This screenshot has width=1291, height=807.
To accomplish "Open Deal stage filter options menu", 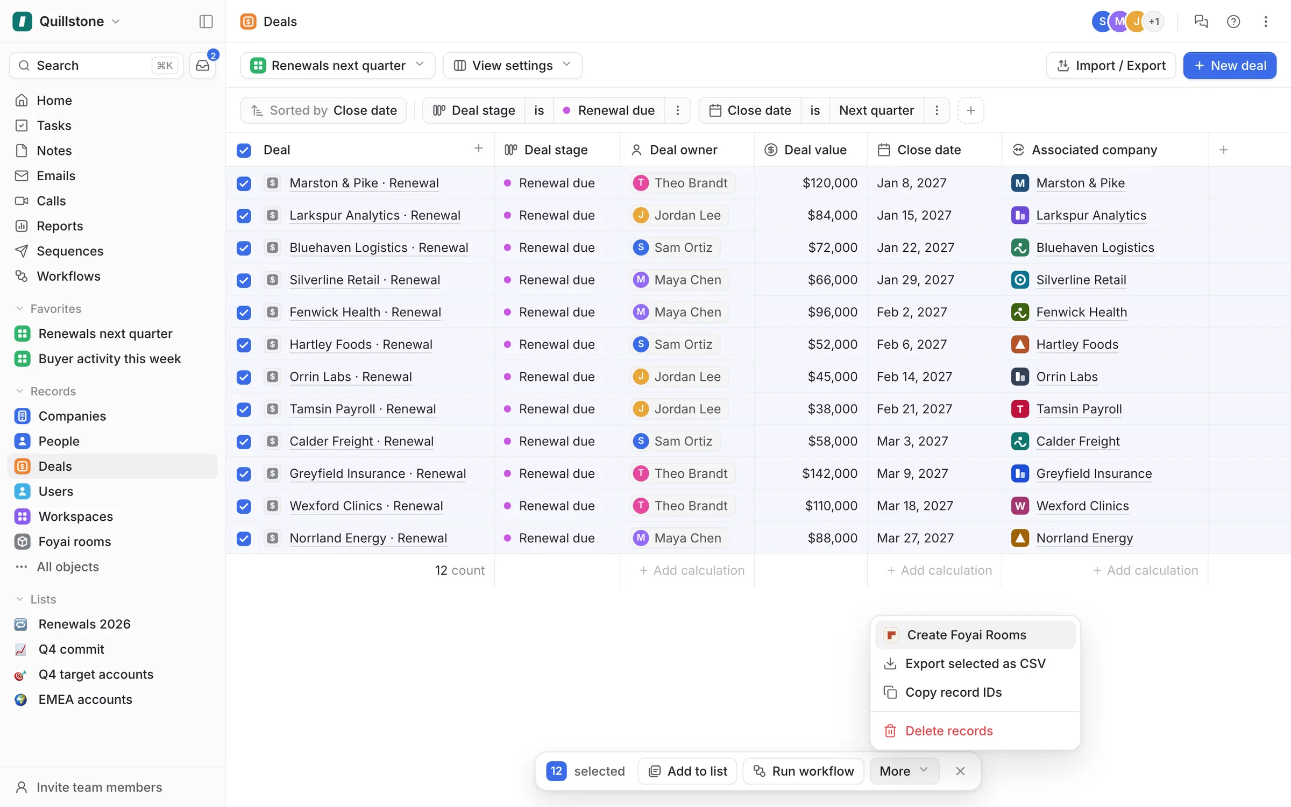I will (x=678, y=110).
